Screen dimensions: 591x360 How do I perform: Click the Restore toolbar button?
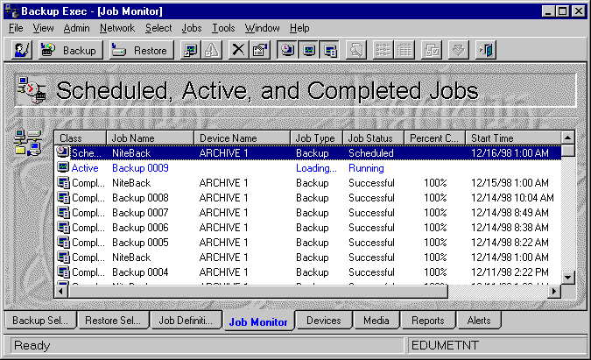tap(142, 50)
